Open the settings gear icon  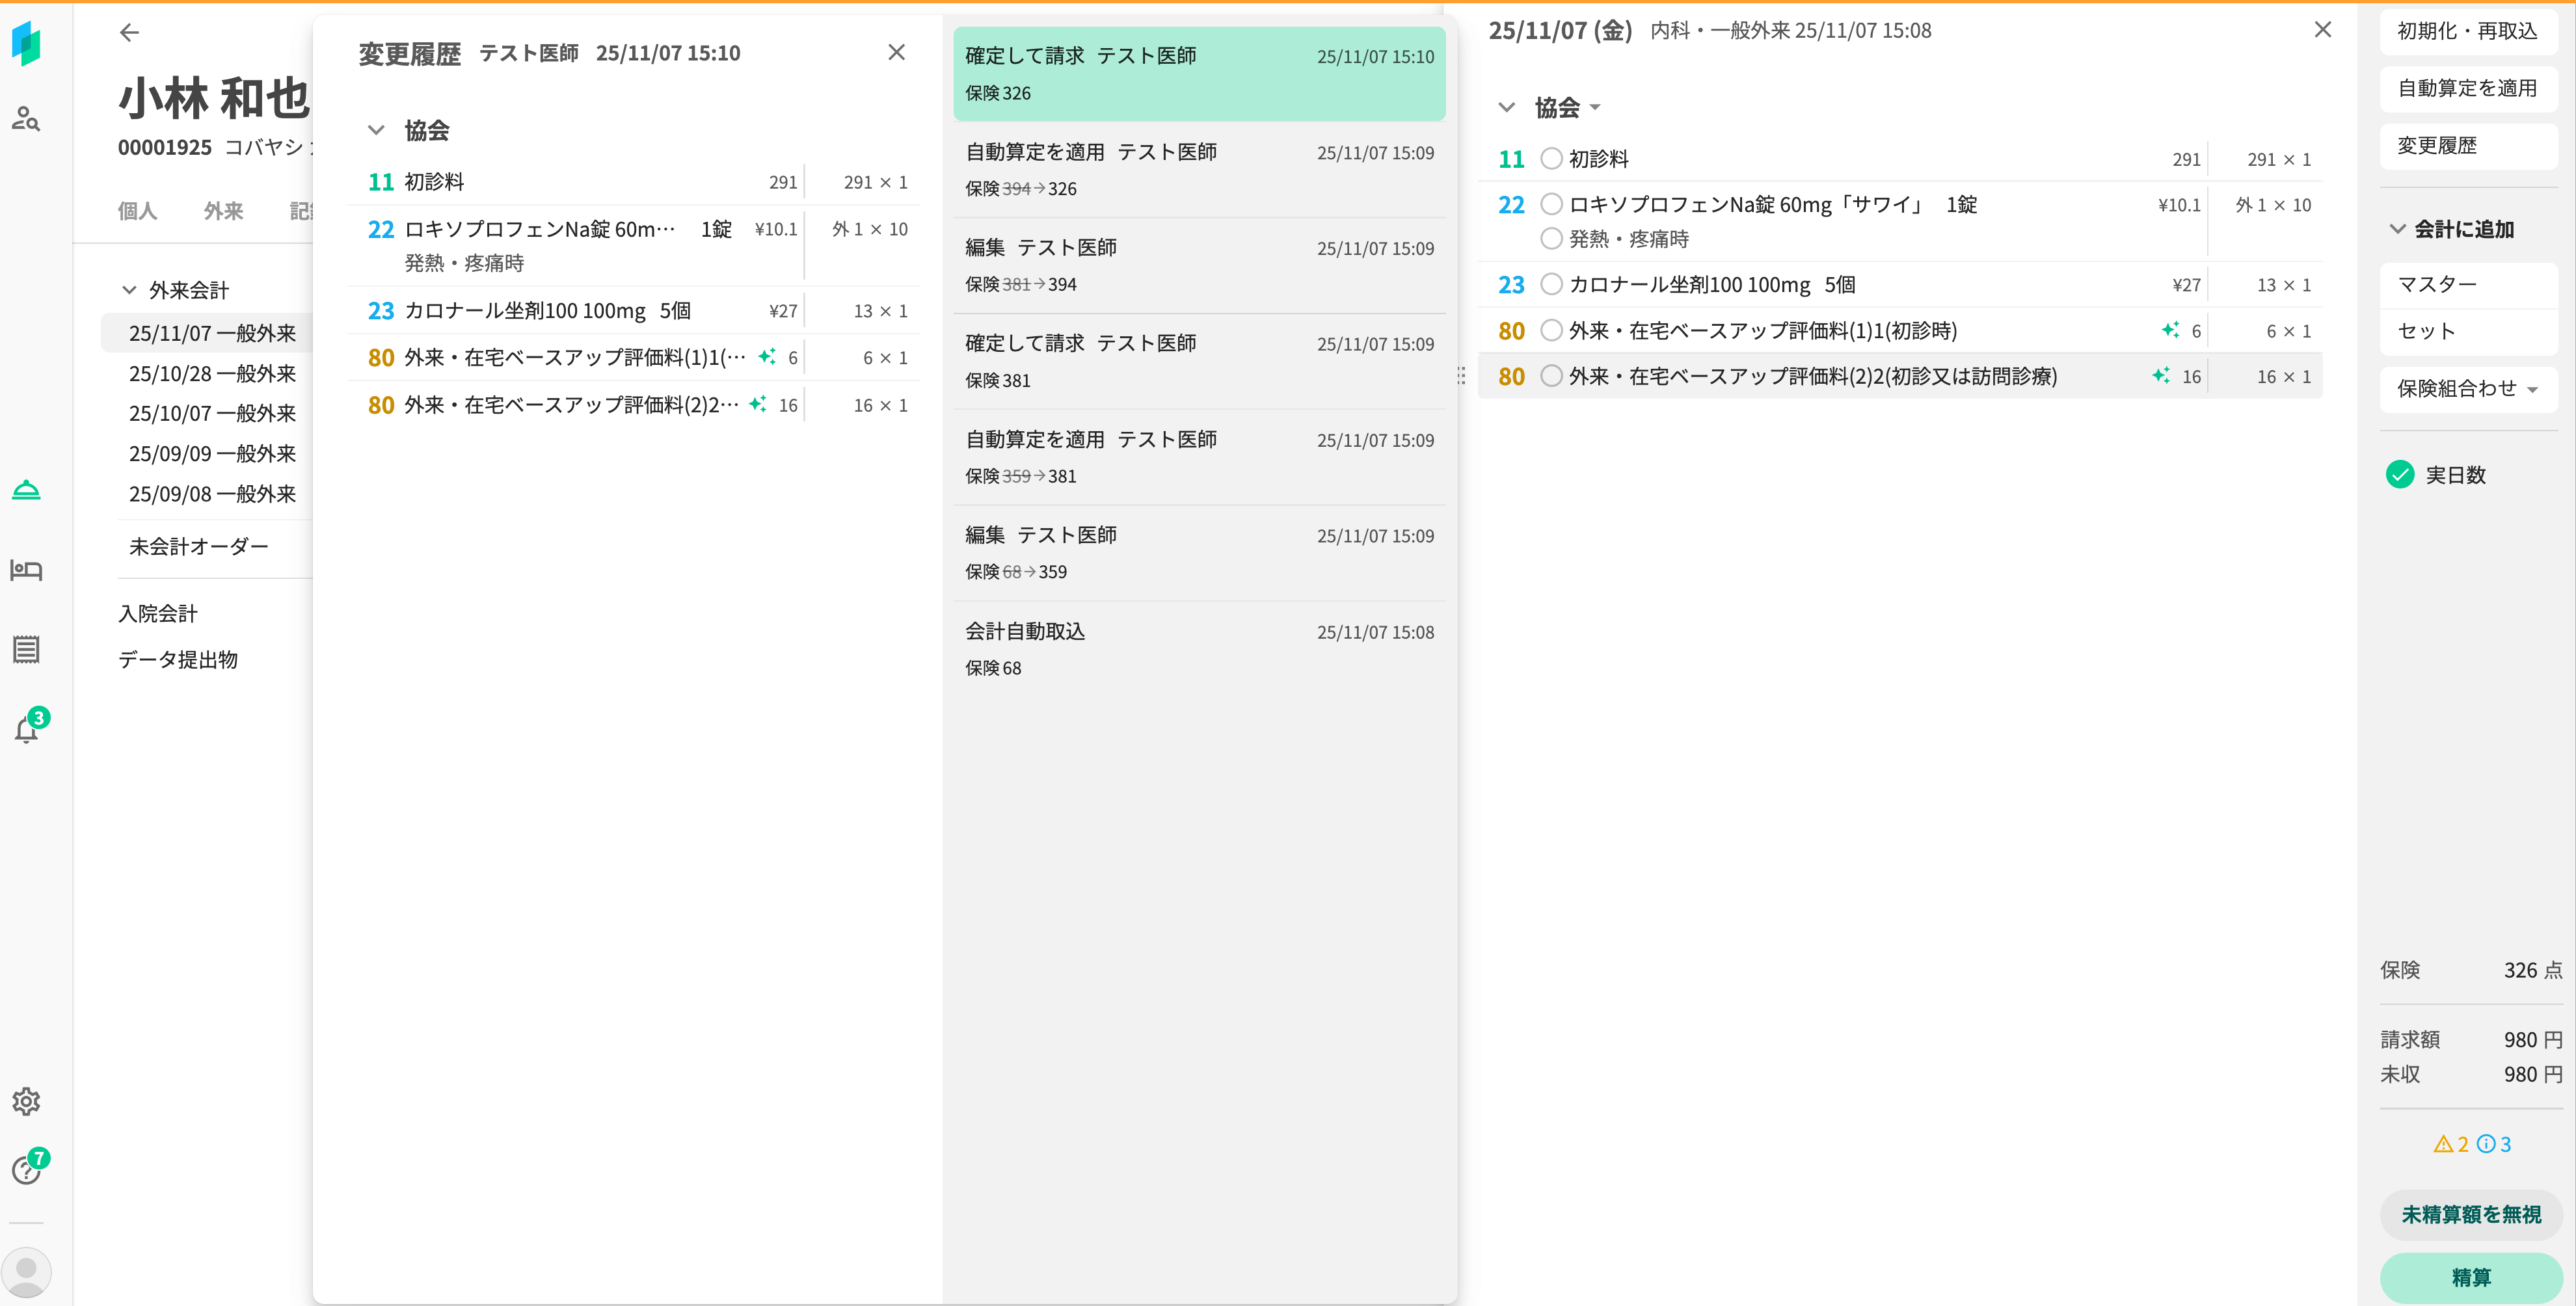point(26,1101)
